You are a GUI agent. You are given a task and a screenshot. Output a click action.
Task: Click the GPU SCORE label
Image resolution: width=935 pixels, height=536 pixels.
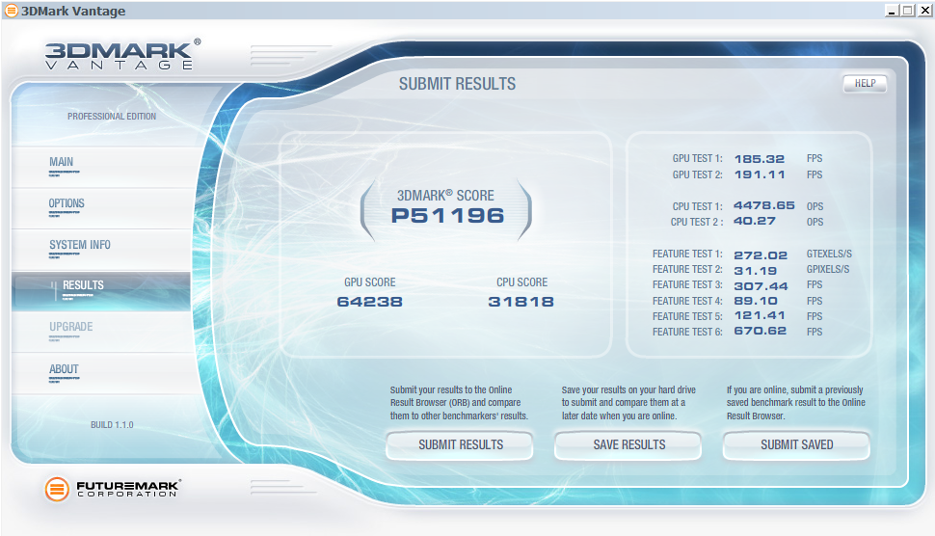pos(370,282)
